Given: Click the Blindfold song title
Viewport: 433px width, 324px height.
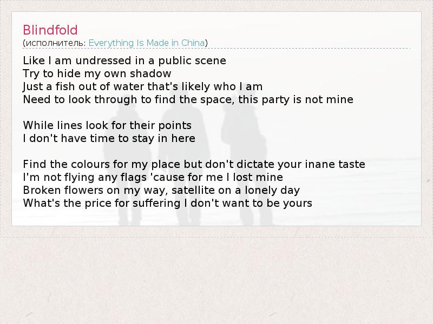Looking at the screenshot, I should 50,30.
